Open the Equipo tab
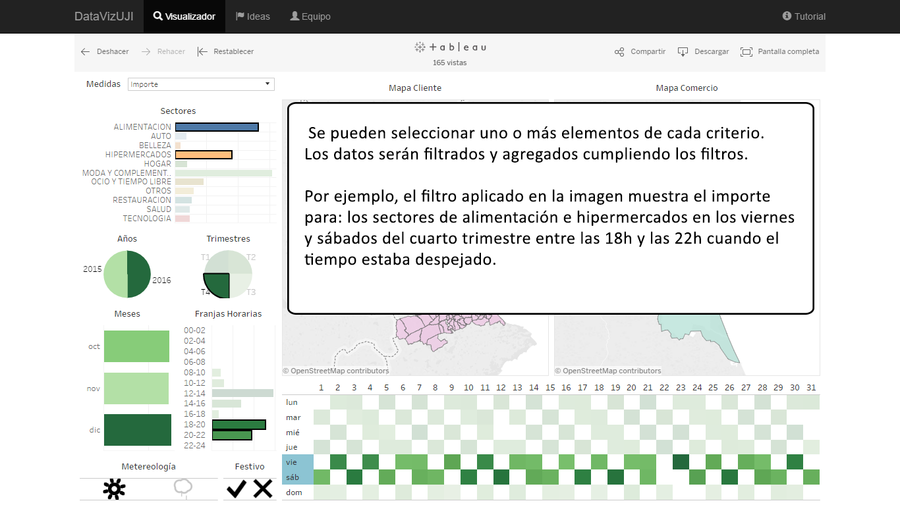This screenshot has height=505, width=900. click(310, 16)
